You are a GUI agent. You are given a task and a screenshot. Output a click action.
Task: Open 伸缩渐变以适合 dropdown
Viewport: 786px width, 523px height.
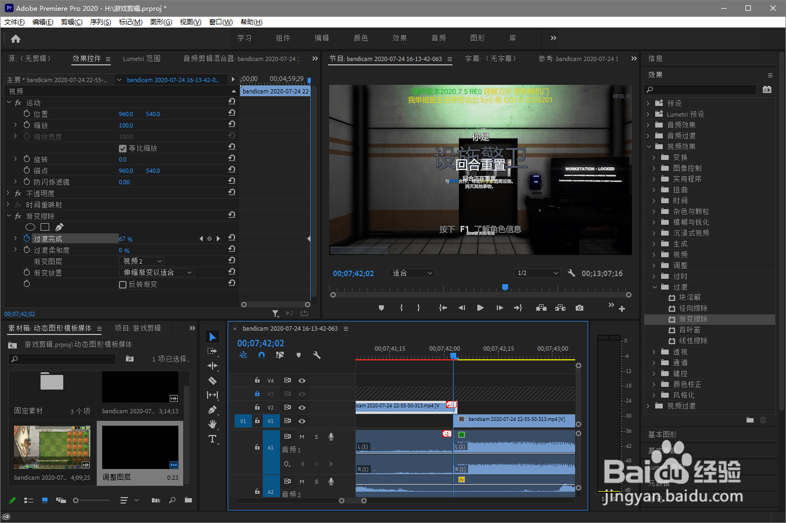156,272
